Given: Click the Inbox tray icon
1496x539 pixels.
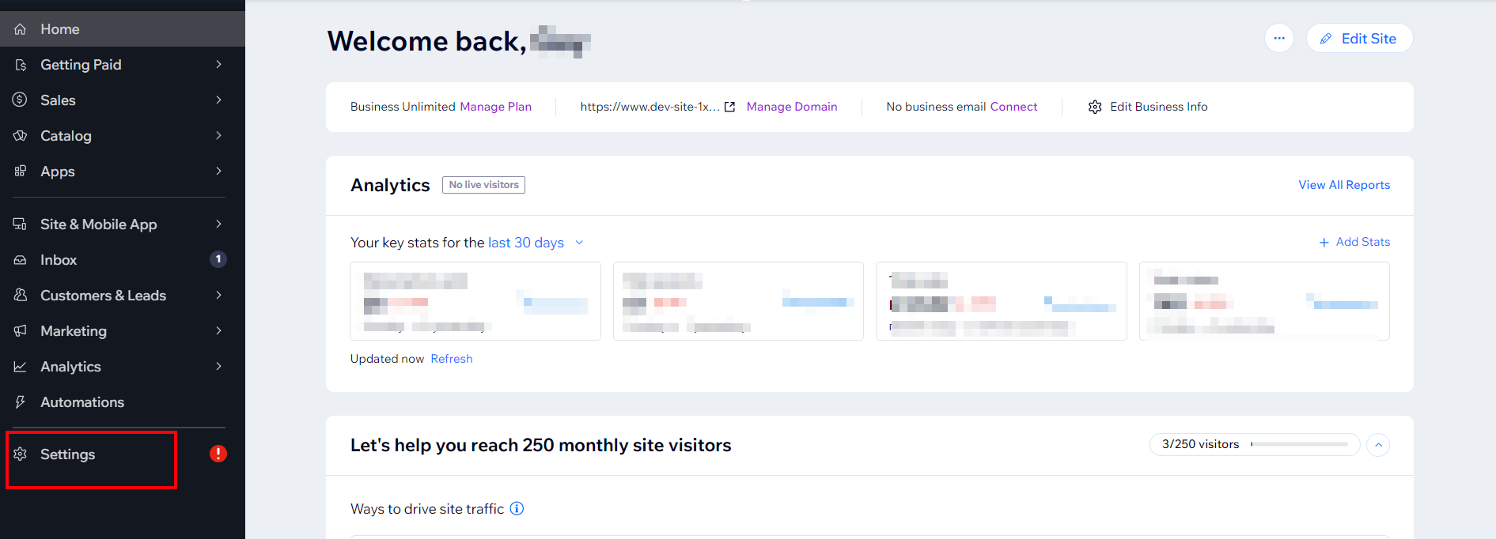Looking at the screenshot, I should [21, 260].
